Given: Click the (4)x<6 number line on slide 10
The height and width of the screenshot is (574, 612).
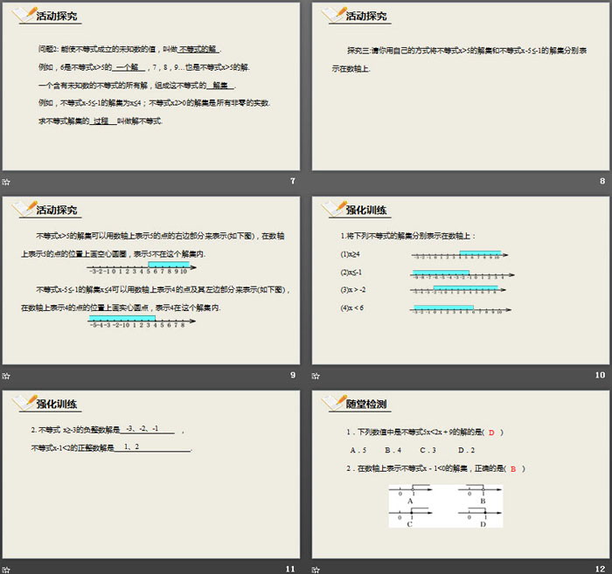Looking at the screenshot, I should (461, 309).
